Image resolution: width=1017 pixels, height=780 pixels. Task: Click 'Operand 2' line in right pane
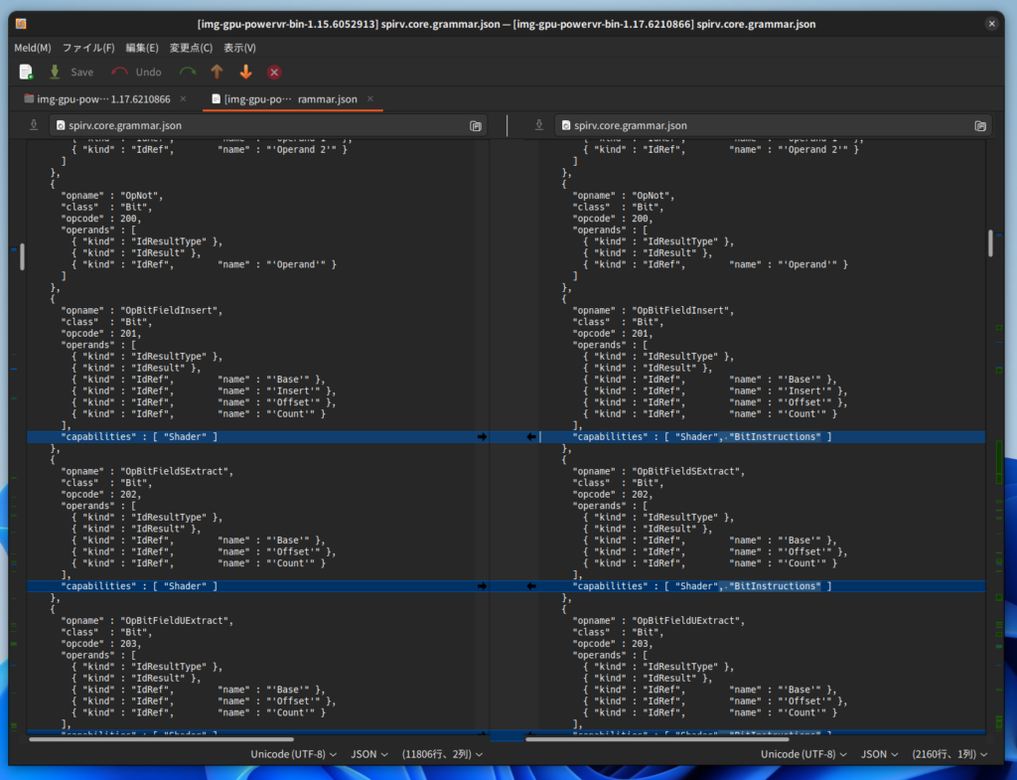point(721,149)
